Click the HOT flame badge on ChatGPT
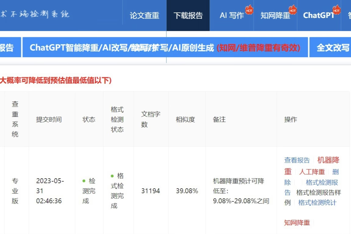 (x=336, y=10)
